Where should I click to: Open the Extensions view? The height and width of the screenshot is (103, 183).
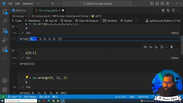coord(5,49)
